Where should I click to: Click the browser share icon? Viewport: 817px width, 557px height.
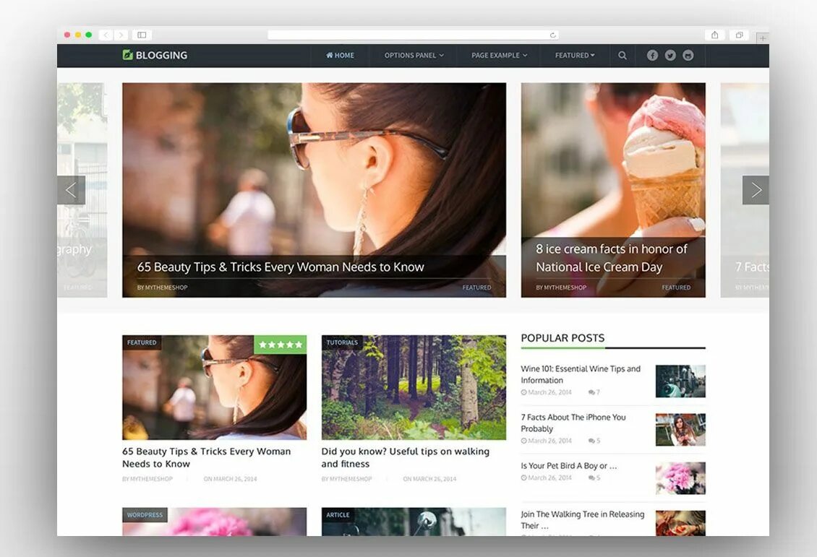point(715,35)
